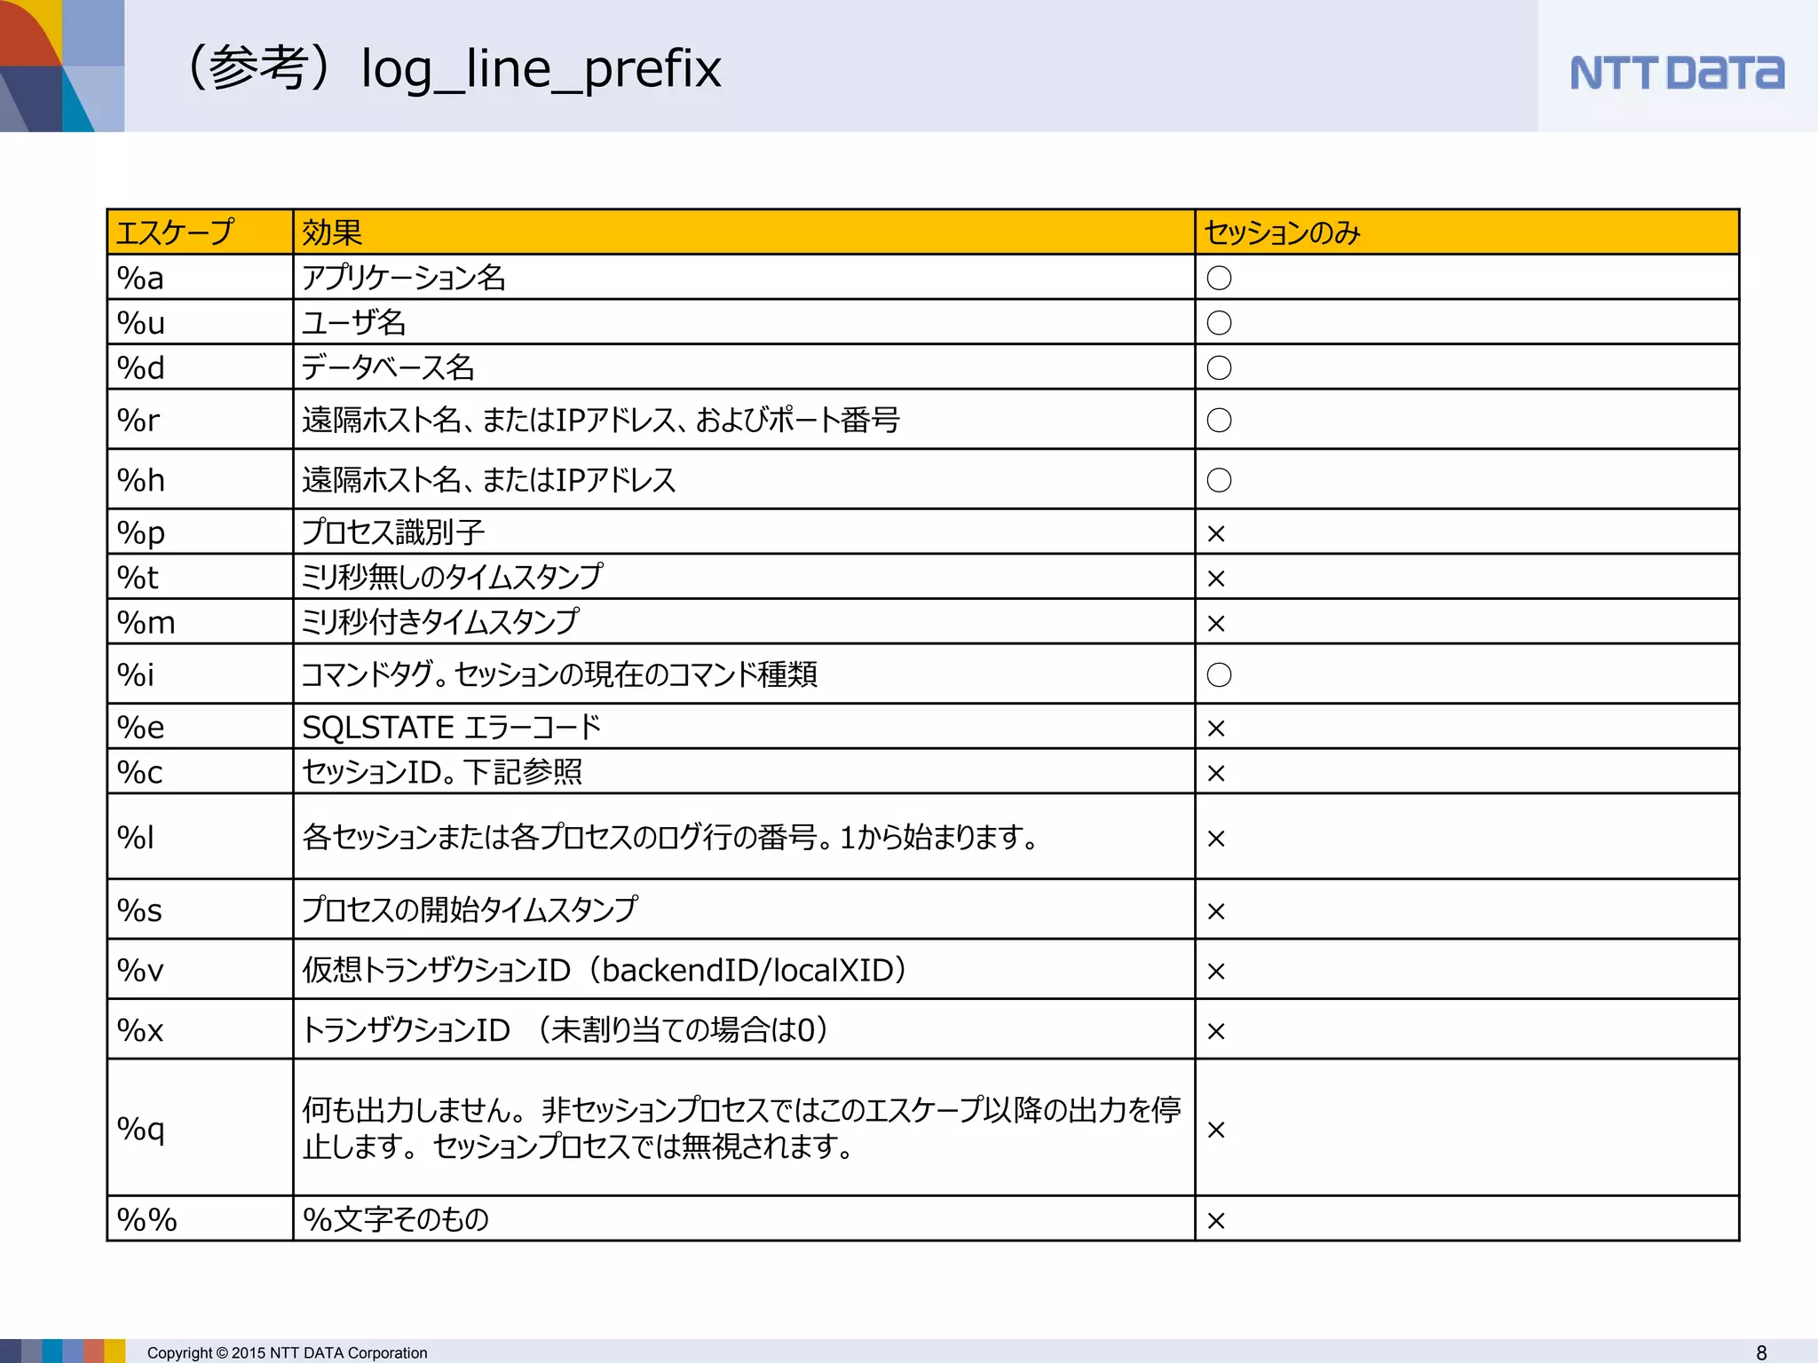Select the '%a' escape cell

coord(200,278)
